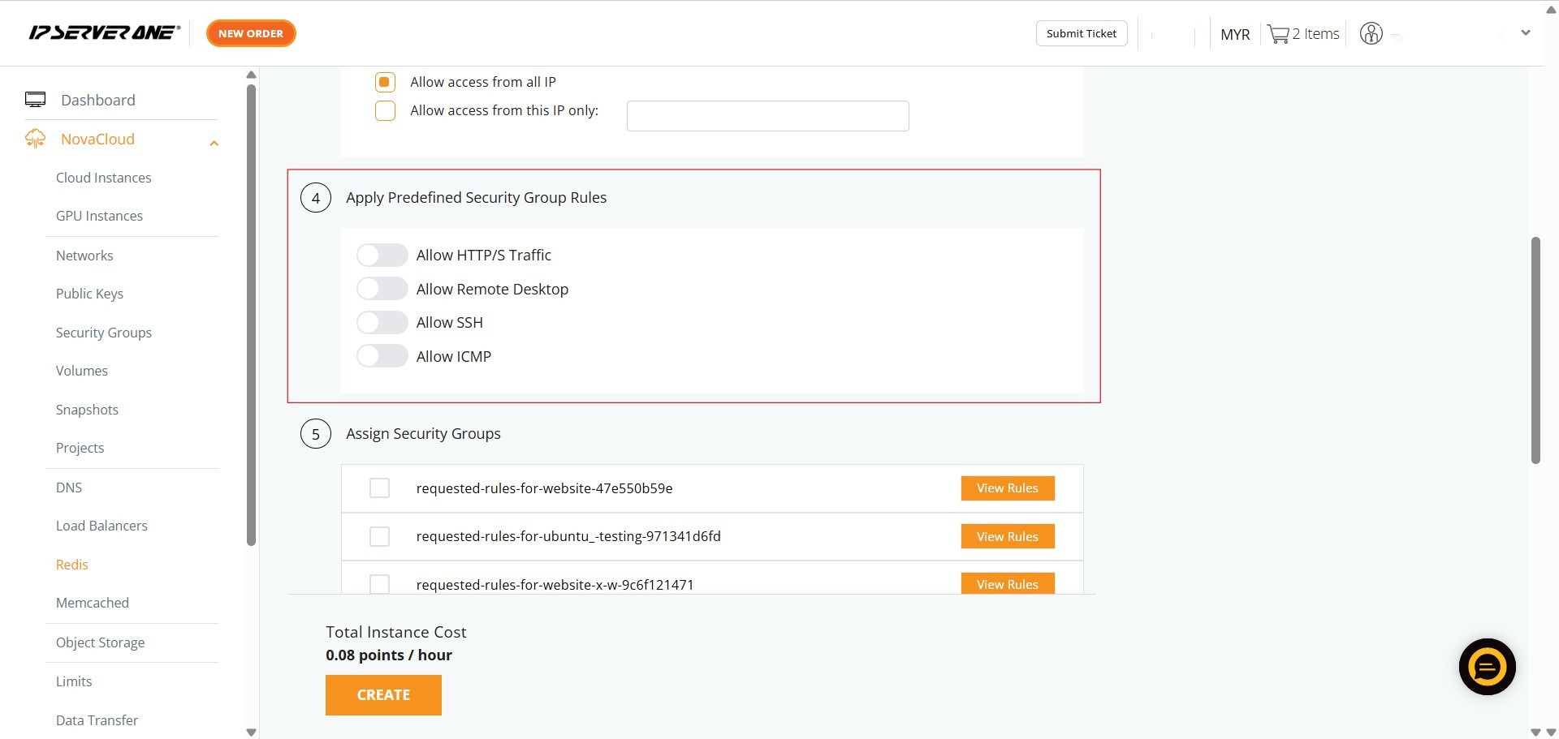This screenshot has width=1559, height=739.
Task: Click the NovaCloud cloud icon
Action: [x=35, y=139]
